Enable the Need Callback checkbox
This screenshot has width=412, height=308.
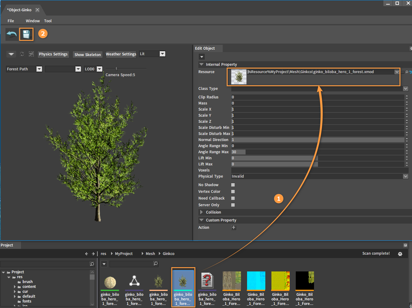[x=233, y=198]
